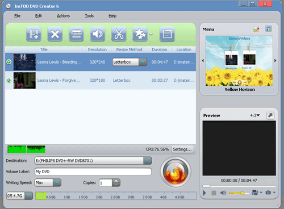Image resolution: width=284 pixels, height=209 pixels.
Task: Click the preview display mode icon
Action: tap(255, 193)
